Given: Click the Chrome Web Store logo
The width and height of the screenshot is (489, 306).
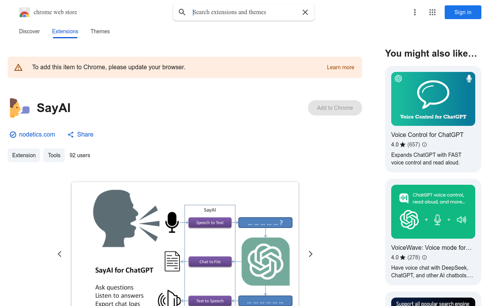Looking at the screenshot, I should 24,12.
